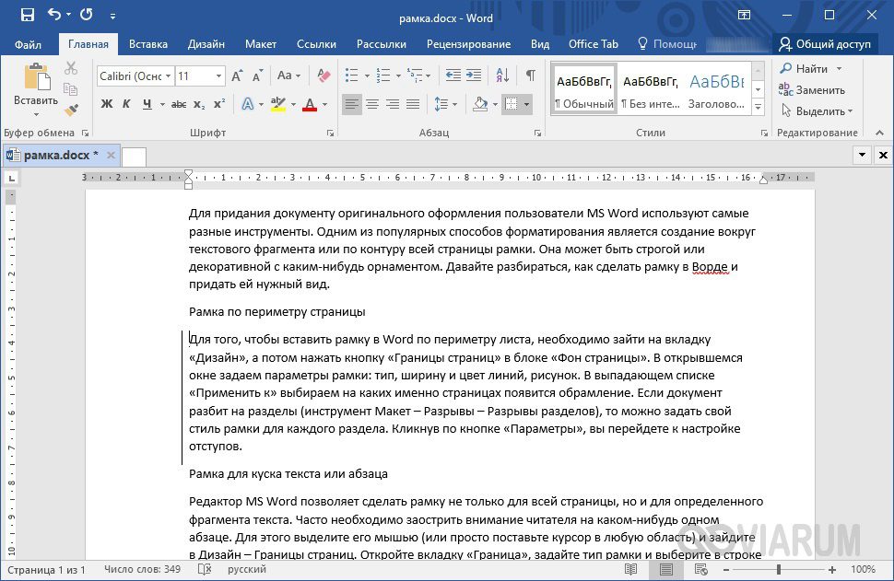Decrease the font size
The width and height of the screenshot is (894, 581).
tap(258, 76)
